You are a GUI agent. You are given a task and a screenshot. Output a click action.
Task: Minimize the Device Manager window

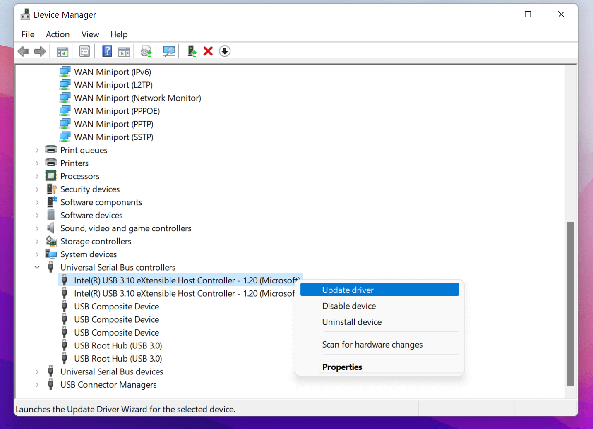[x=494, y=14]
